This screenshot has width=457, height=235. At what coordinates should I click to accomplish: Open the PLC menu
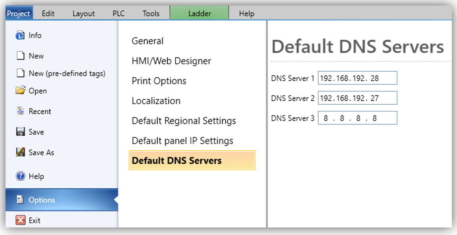click(x=119, y=14)
